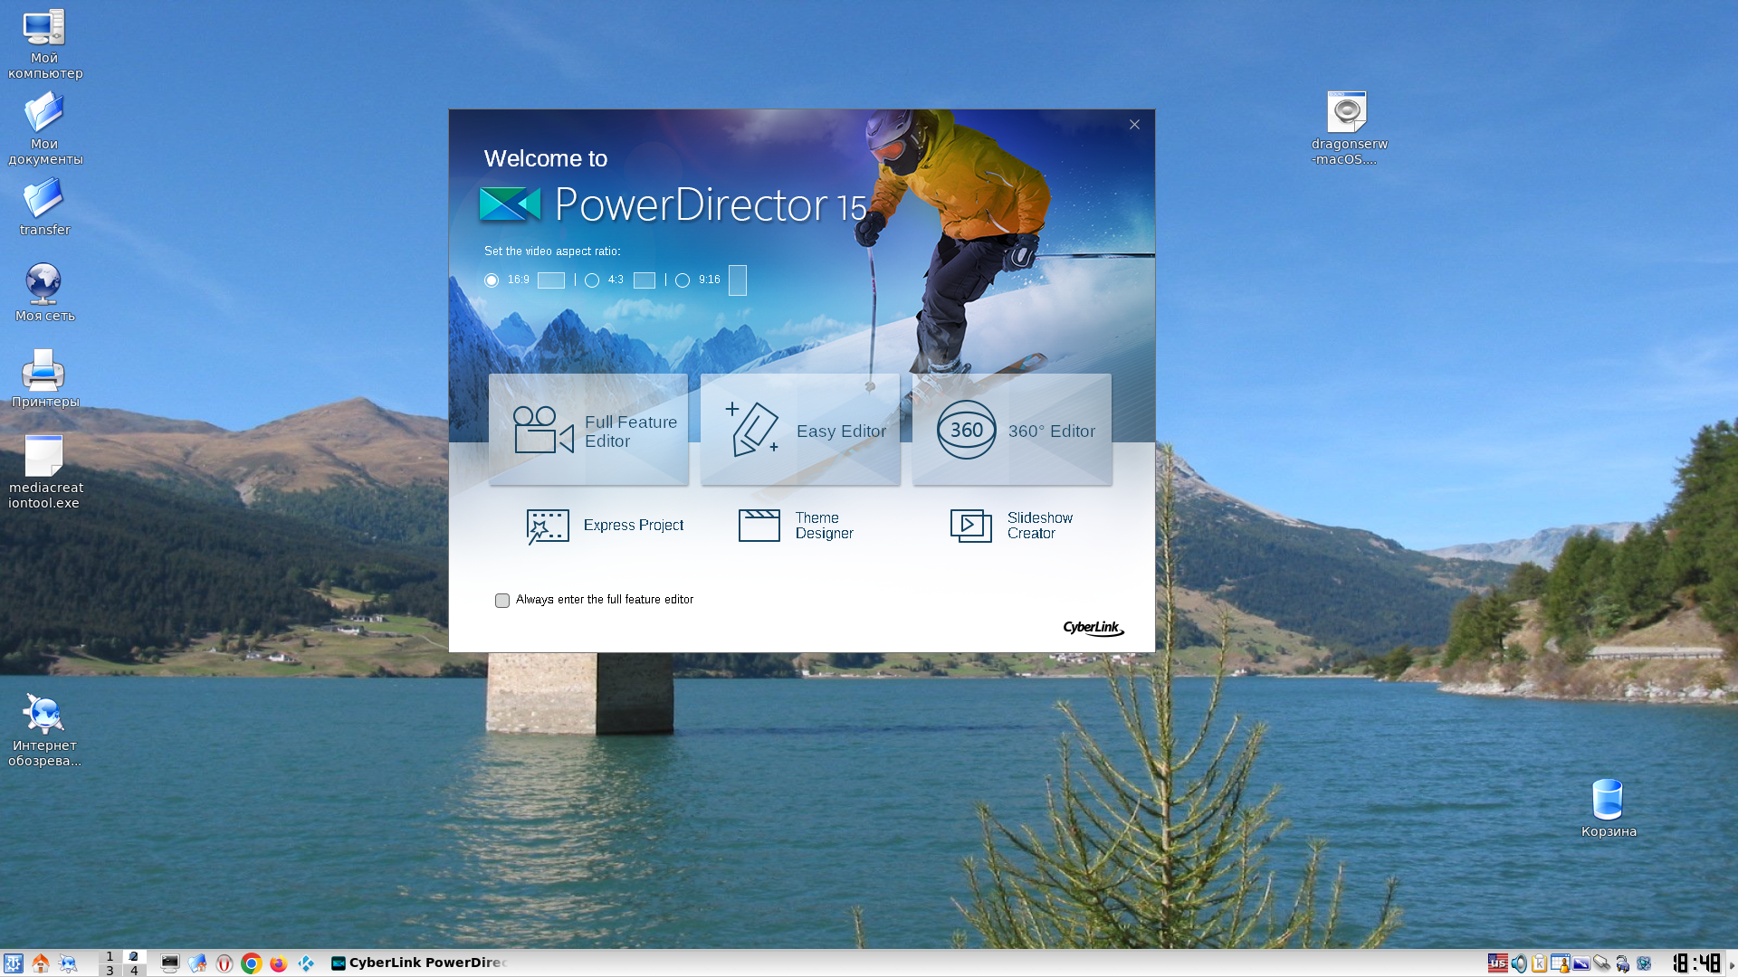Launch the terminal from the taskbar

[x=170, y=963]
